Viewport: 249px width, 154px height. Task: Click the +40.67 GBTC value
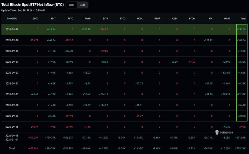tap(34, 94)
